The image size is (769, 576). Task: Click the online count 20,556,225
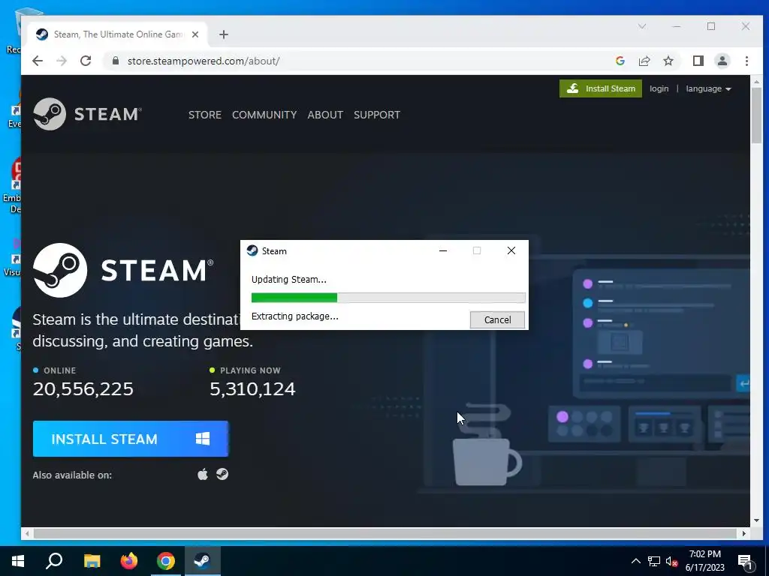(83, 389)
